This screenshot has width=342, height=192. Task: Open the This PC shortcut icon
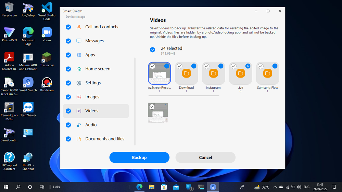tap(28, 161)
